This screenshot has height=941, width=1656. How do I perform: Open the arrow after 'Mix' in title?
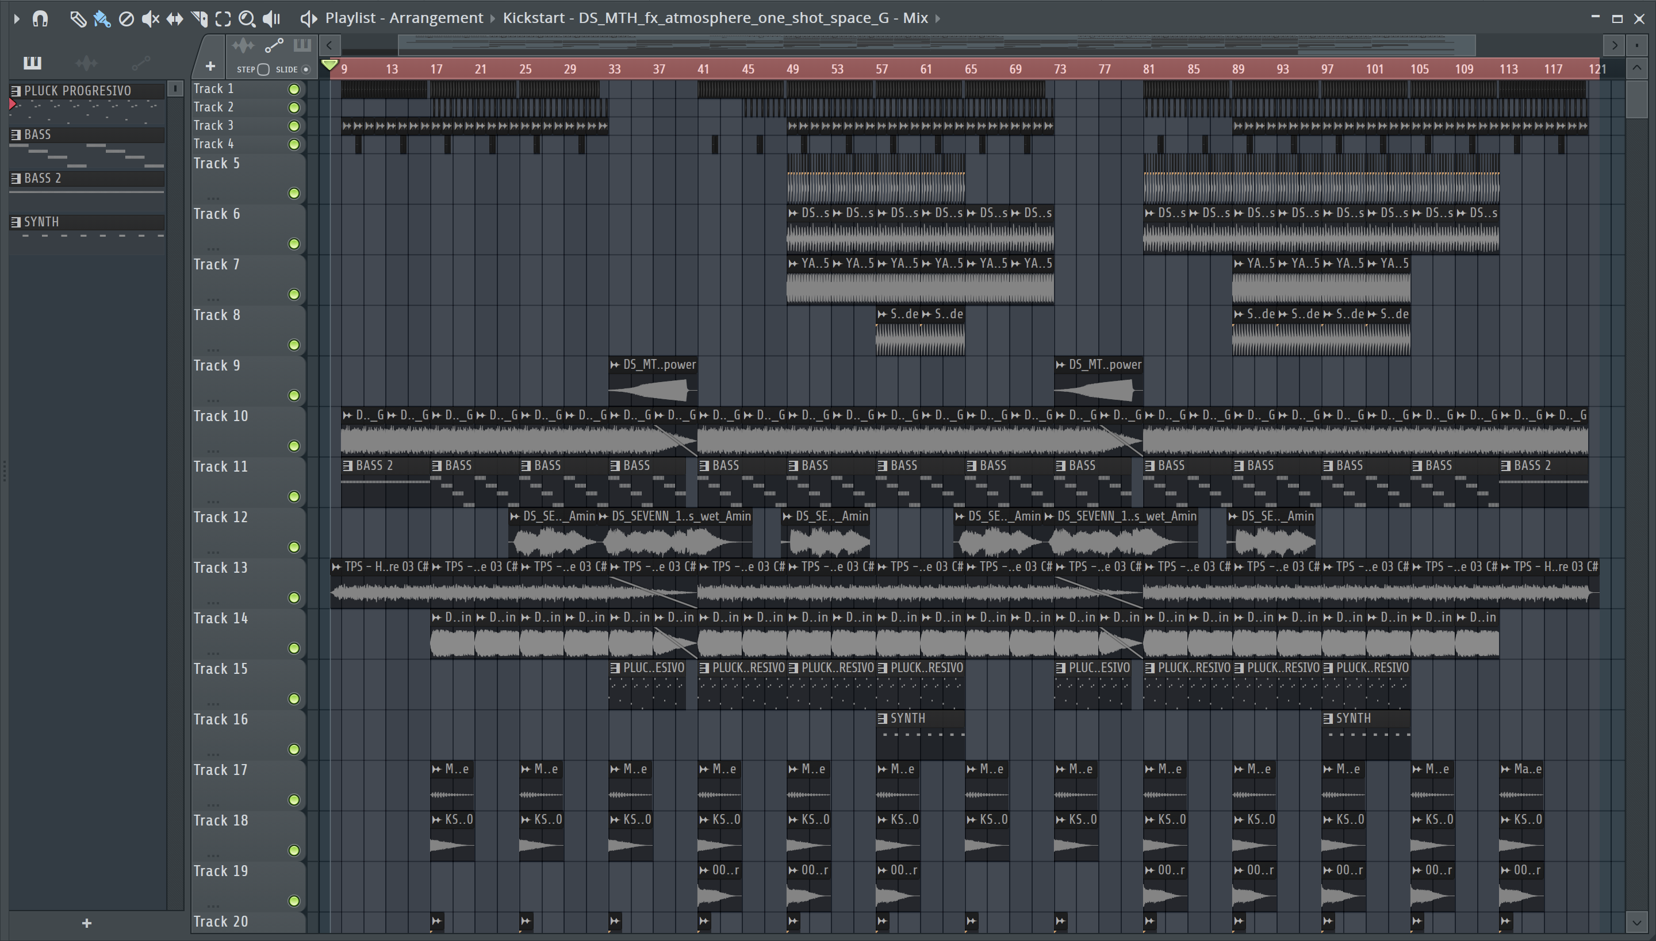pos(937,19)
